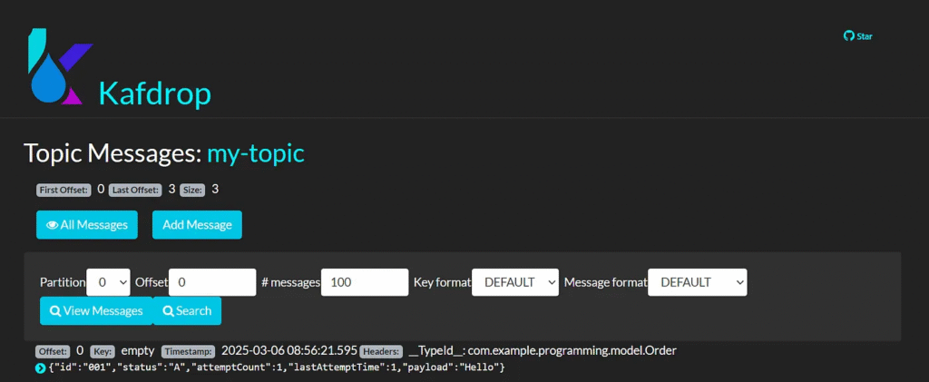
Task: Open the Message format dropdown
Action: [698, 282]
